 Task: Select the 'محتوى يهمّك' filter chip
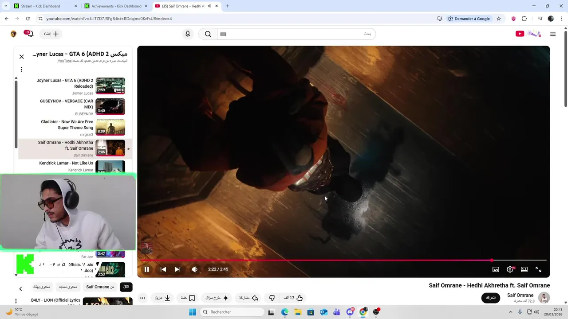pyautogui.click(x=41, y=287)
